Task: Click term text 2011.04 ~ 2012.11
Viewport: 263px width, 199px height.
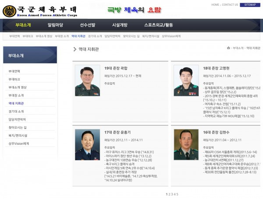Action: point(228,140)
